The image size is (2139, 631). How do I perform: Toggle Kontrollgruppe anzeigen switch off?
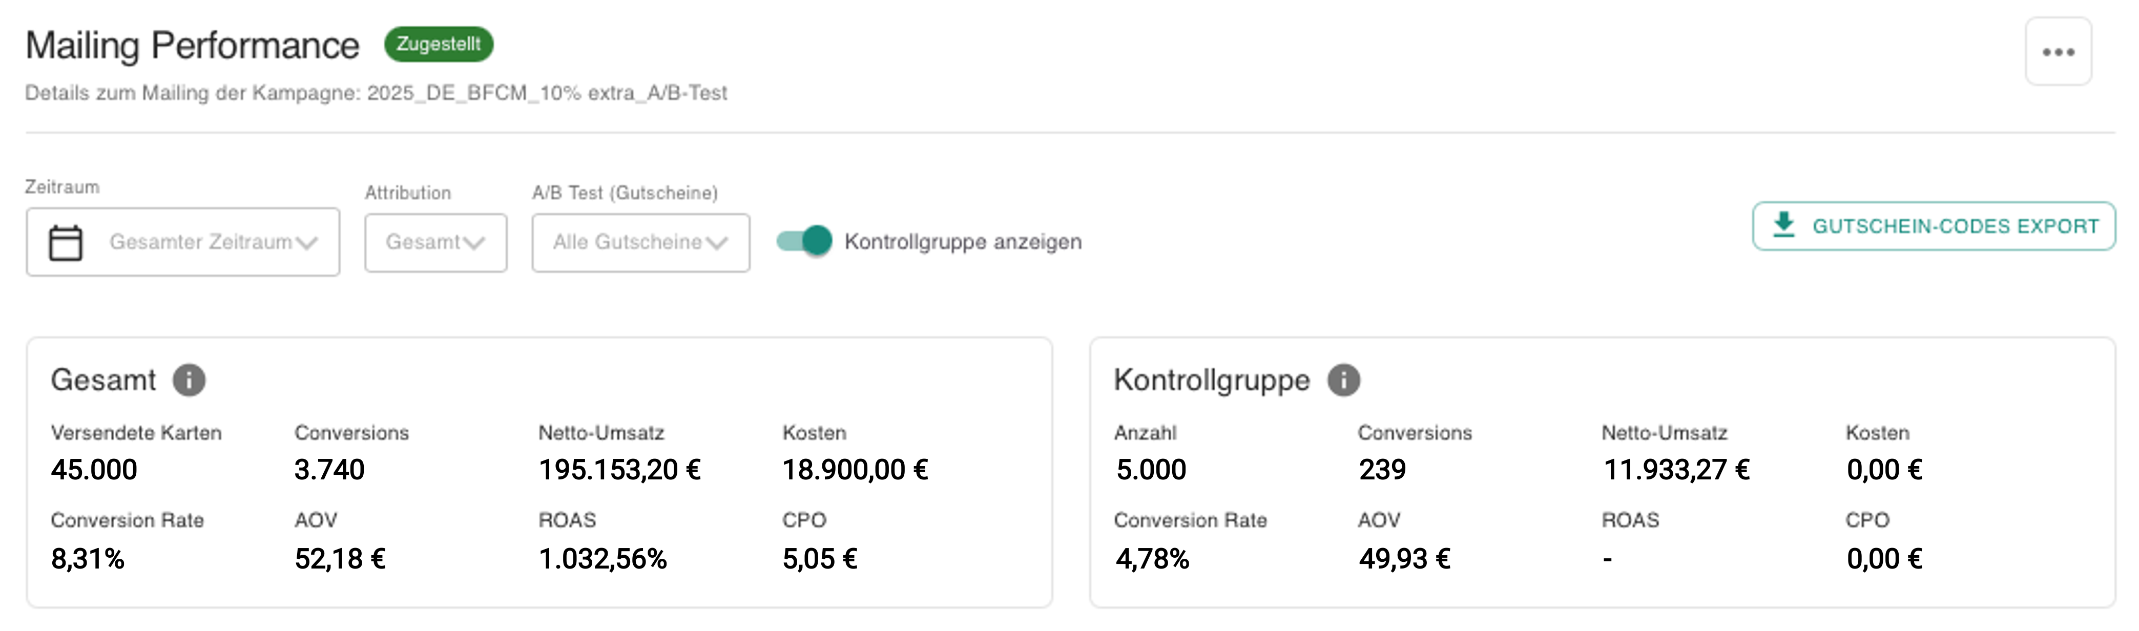(804, 241)
